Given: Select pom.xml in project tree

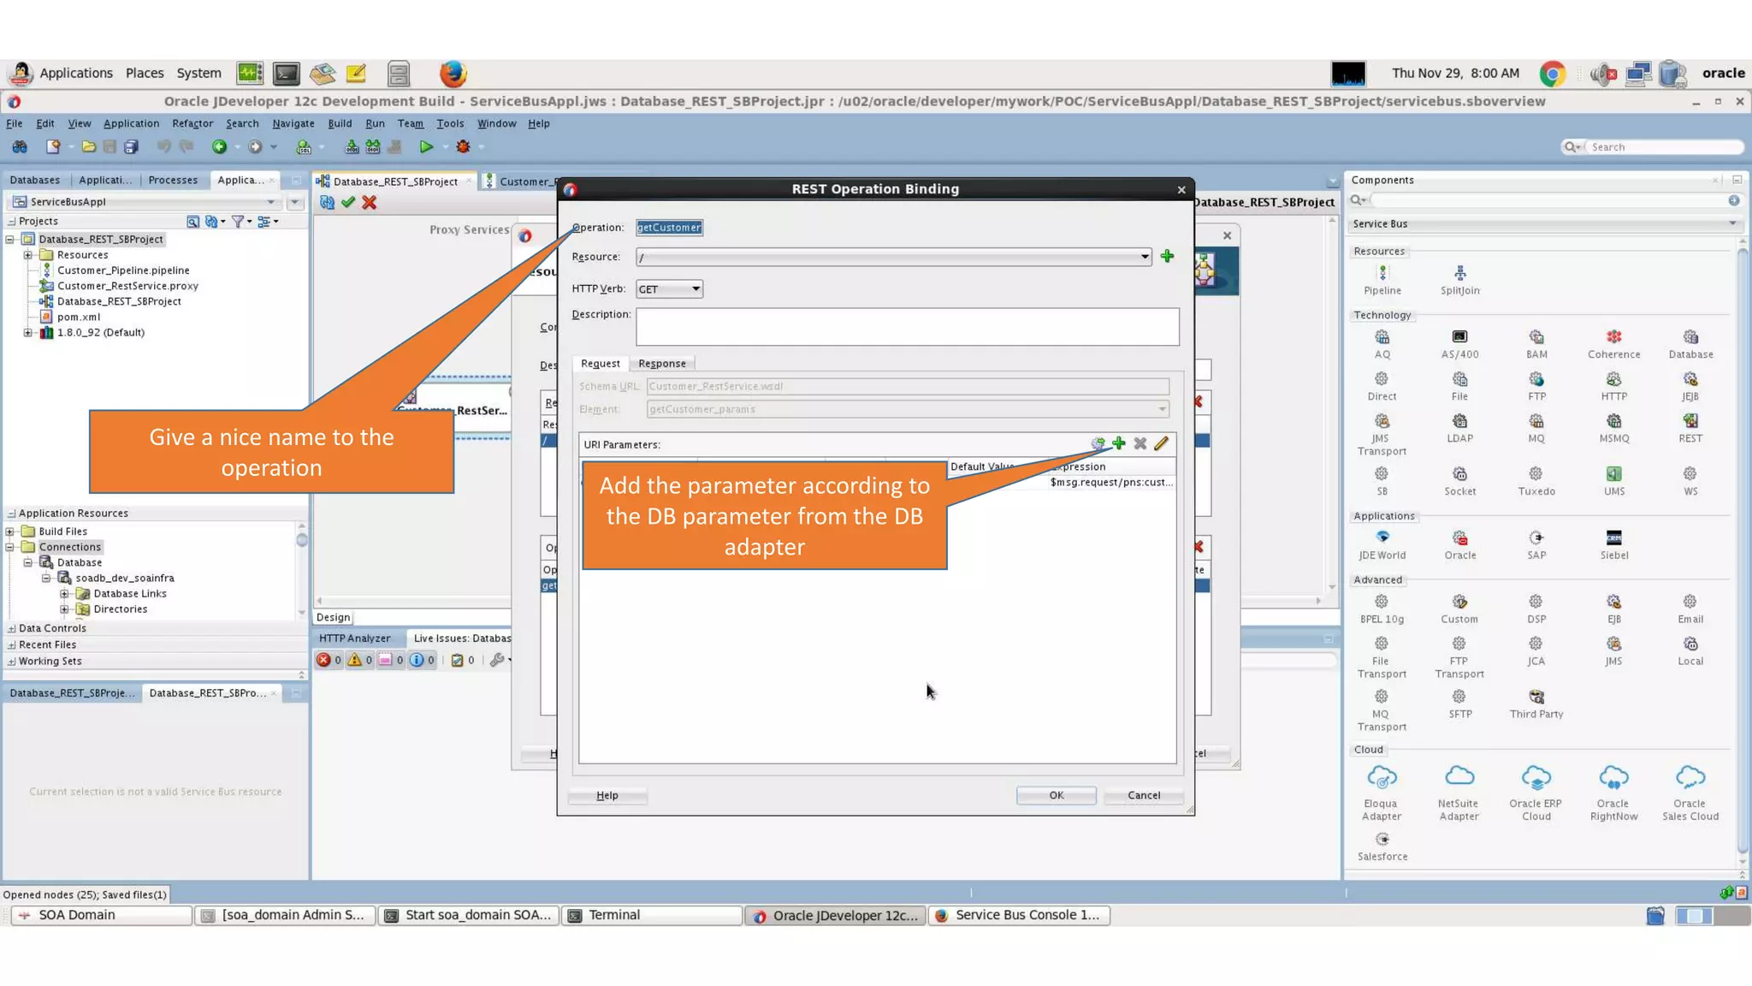Looking at the screenshot, I should (78, 317).
